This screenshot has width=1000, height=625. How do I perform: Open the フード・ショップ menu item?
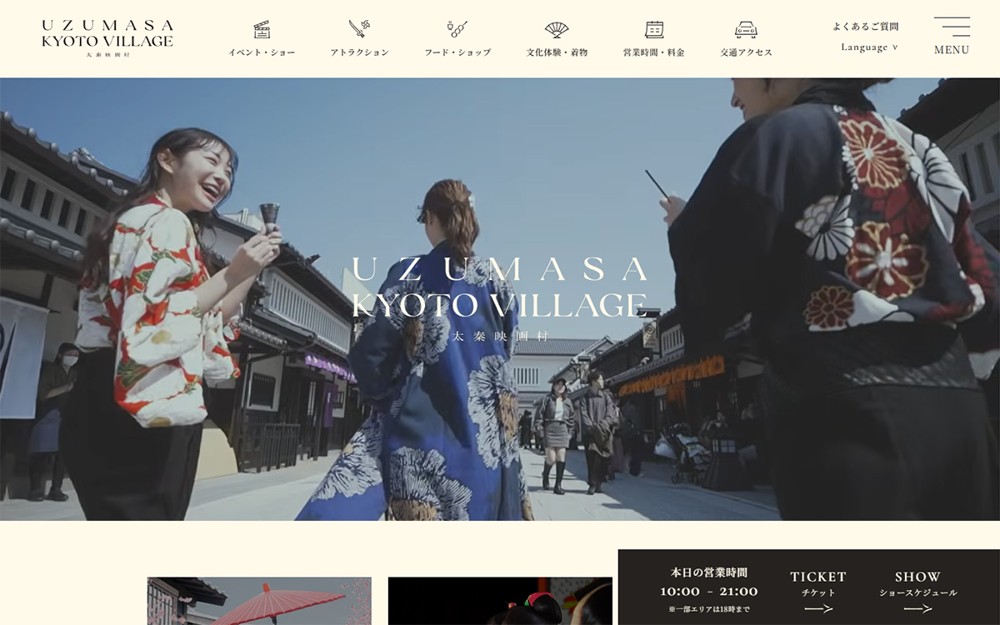[x=457, y=52]
